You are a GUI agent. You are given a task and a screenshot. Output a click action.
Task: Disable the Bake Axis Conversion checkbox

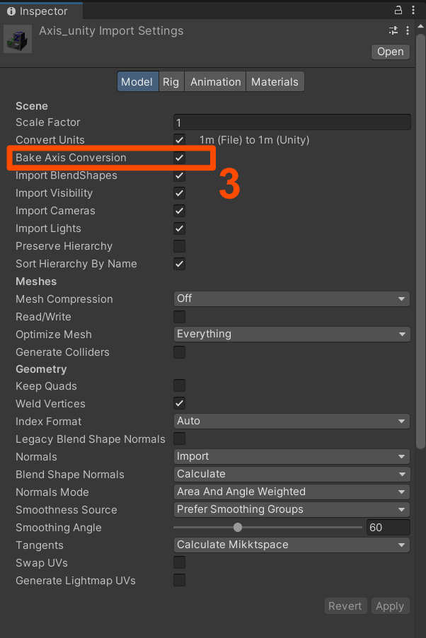tap(180, 158)
